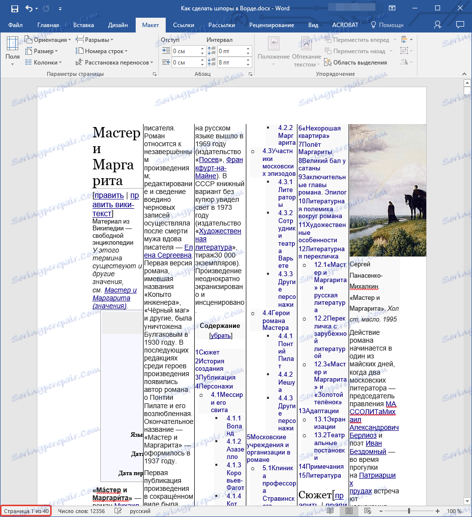Switch to the Рассылки tab
Screen dimensions: 472x517
[222, 25]
